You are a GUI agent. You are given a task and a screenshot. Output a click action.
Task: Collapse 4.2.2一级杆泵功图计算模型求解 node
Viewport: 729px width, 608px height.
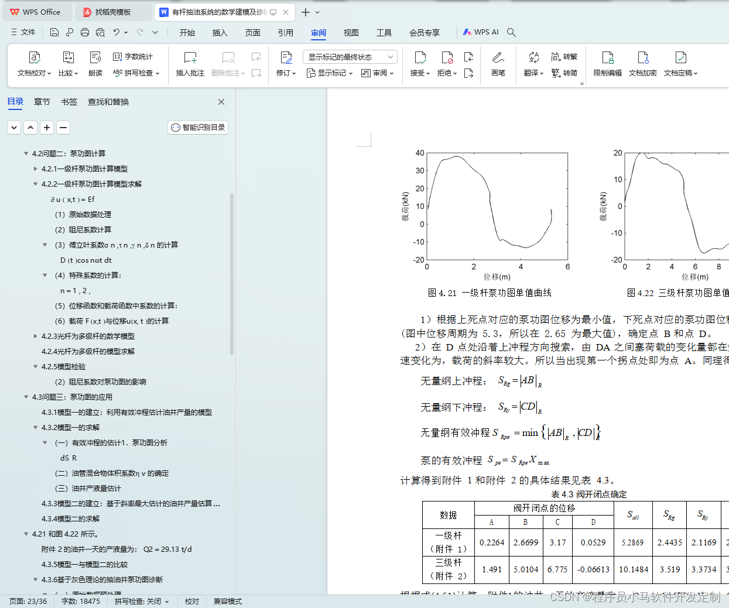[35, 184]
